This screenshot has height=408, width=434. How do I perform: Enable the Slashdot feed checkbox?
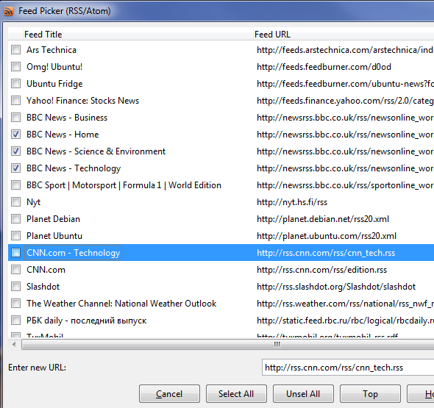point(15,287)
